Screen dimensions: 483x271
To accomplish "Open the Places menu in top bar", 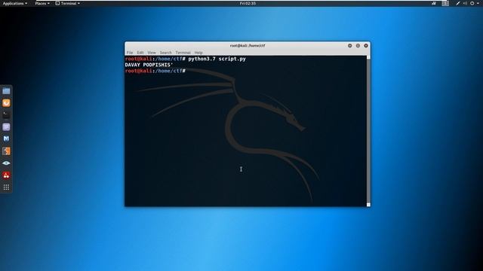I will pos(42,3).
